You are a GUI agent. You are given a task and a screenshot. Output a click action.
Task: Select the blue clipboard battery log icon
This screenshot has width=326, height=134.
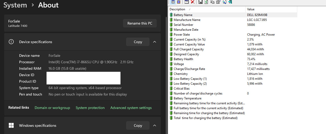tap(179, 2)
